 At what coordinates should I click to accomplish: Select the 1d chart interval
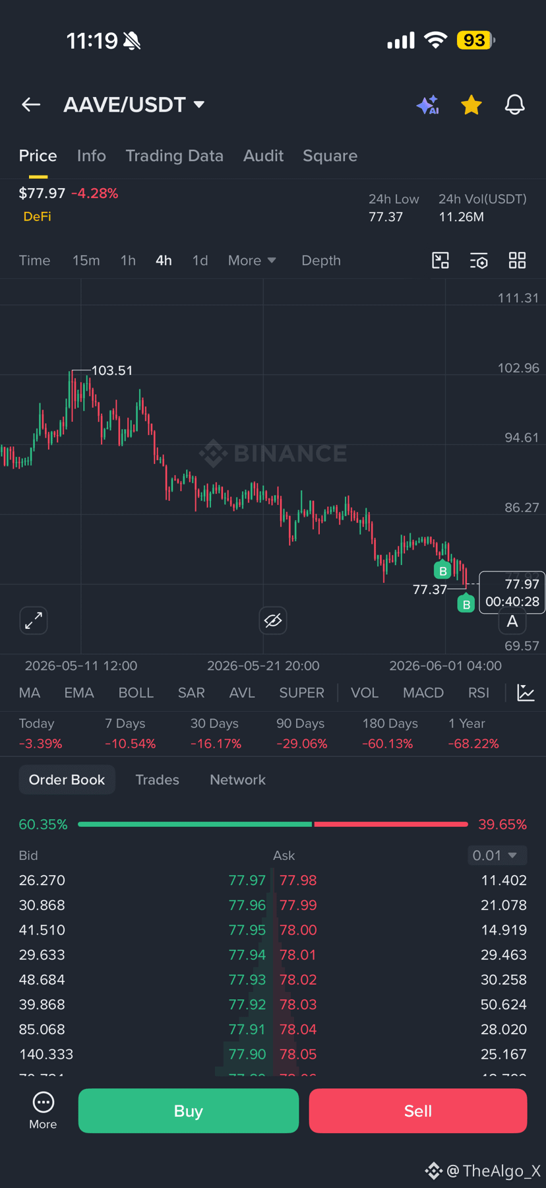200,261
